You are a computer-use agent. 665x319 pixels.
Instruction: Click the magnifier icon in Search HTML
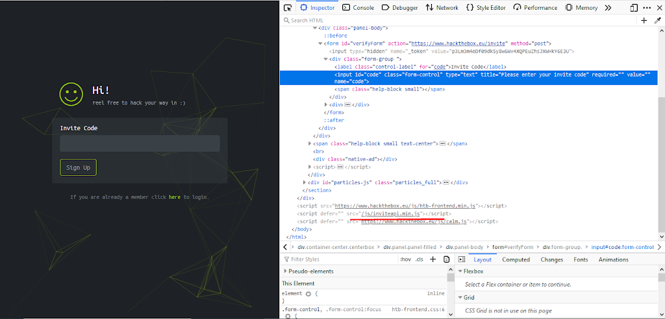(286, 20)
